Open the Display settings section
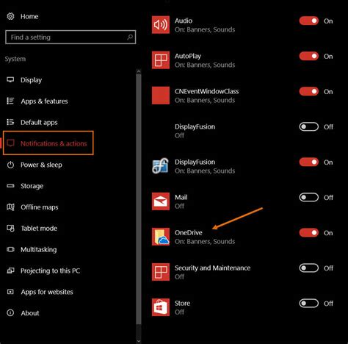Image resolution: width=348 pixels, height=344 pixels. coord(31,80)
